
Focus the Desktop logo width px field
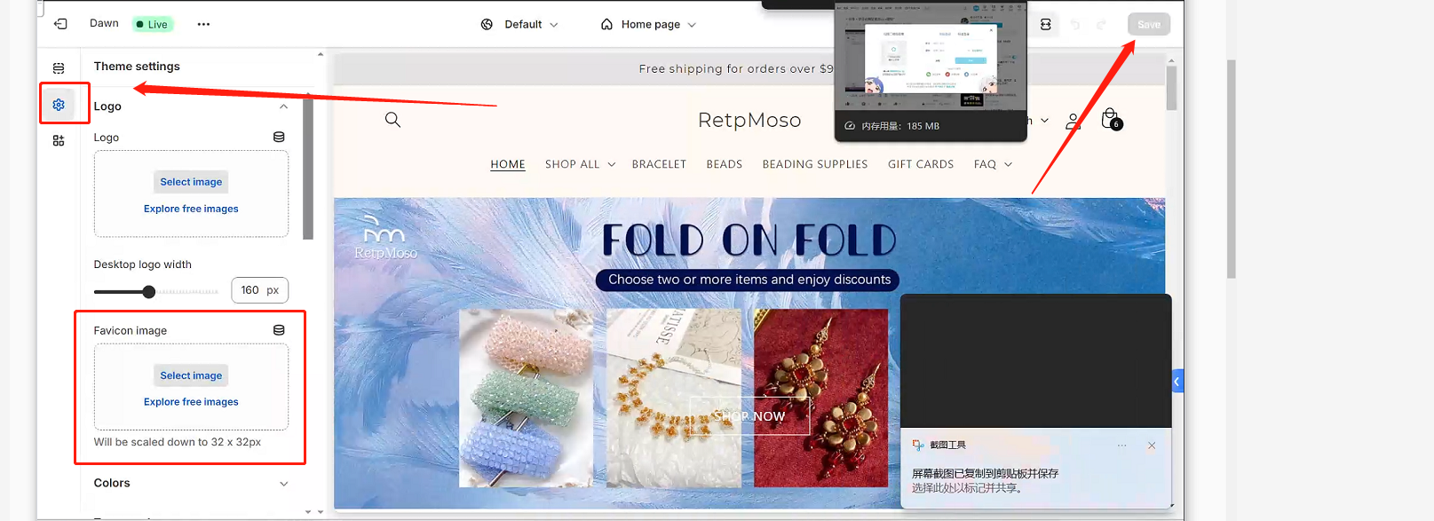pyautogui.click(x=259, y=290)
